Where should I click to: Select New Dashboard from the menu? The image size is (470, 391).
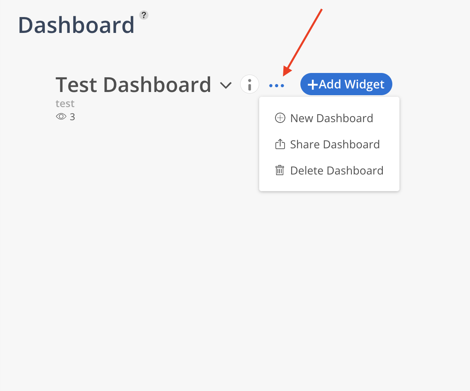point(332,118)
